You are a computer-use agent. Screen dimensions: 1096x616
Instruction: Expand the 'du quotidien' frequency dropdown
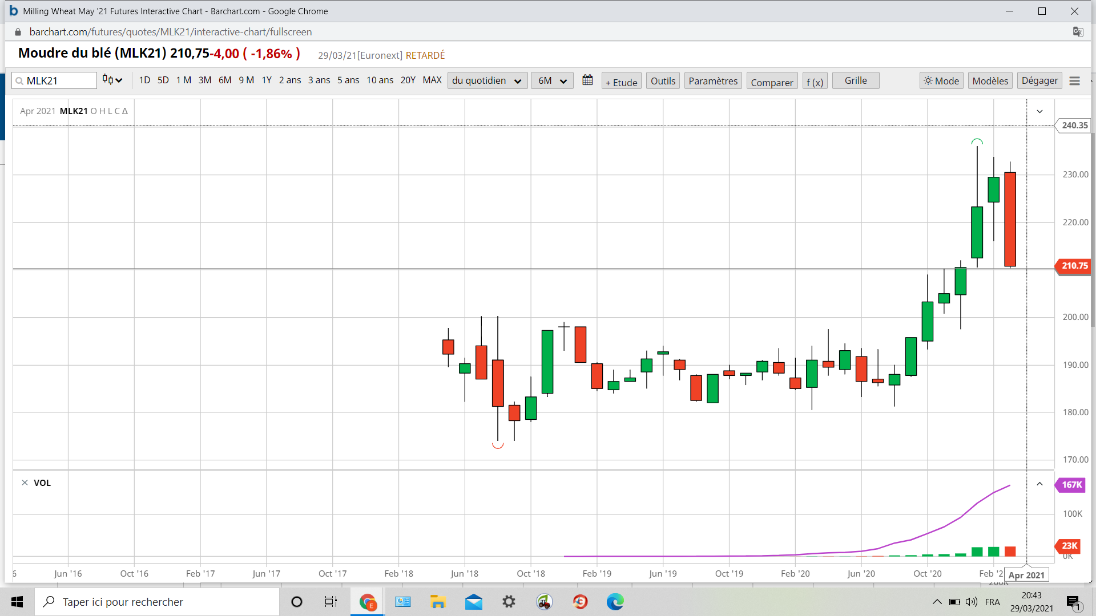tap(487, 80)
